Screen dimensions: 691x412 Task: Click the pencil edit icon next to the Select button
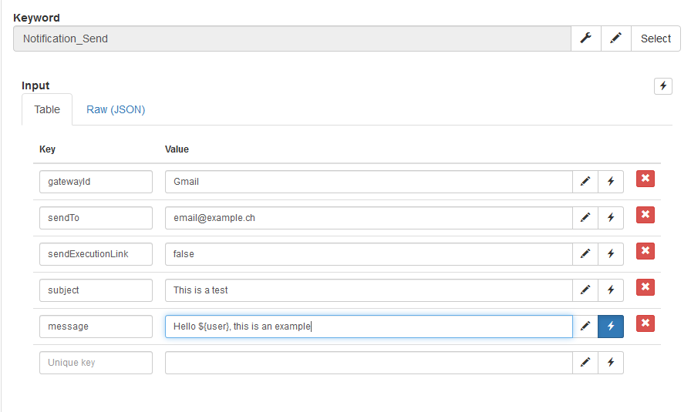pyautogui.click(x=615, y=39)
